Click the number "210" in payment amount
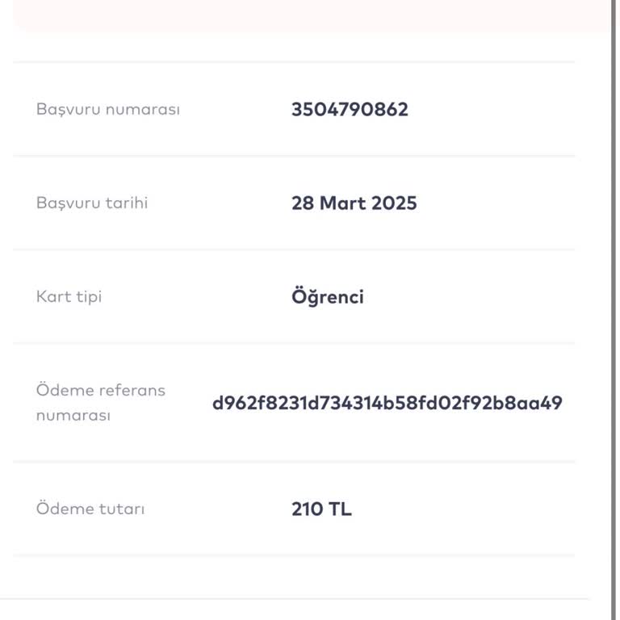 [306, 510]
